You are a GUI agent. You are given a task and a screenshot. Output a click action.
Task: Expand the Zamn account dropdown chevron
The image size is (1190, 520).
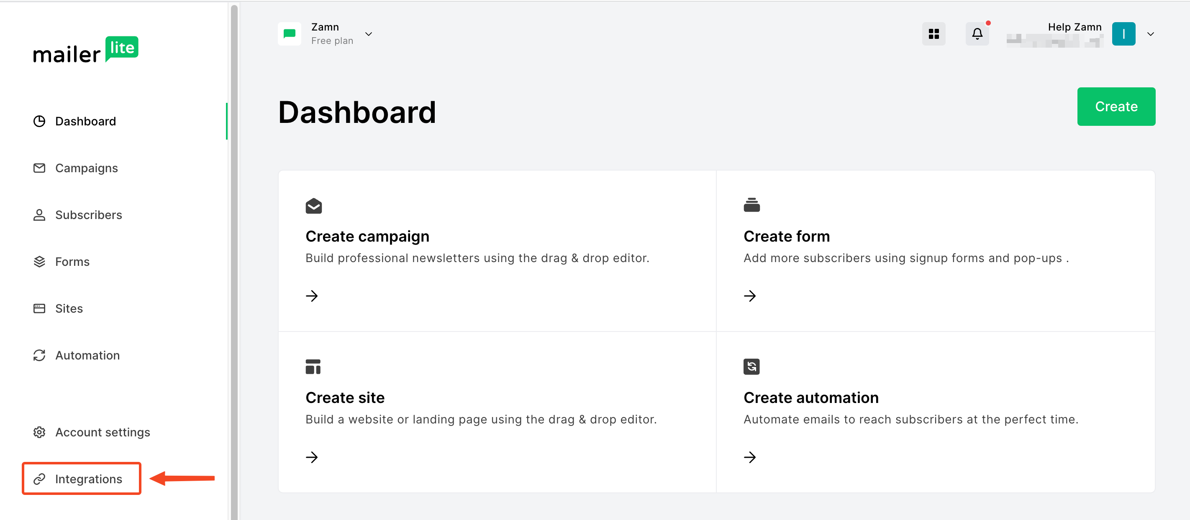pos(369,34)
